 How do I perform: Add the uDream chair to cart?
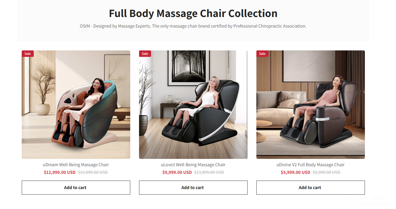pos(76,188)
